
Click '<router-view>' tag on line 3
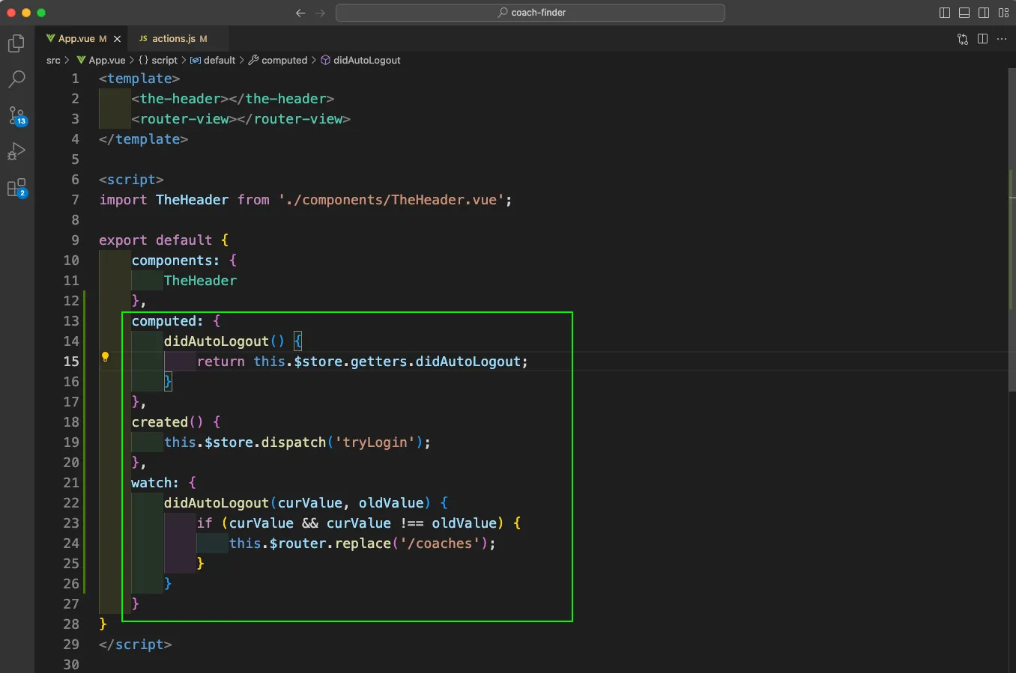[x=184, y=119]
